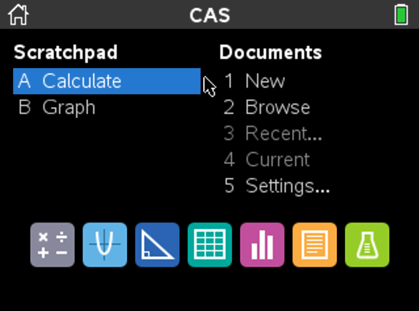Choose Browse under Documents
This screenshot has height=311, width=419.
(277, 108)
